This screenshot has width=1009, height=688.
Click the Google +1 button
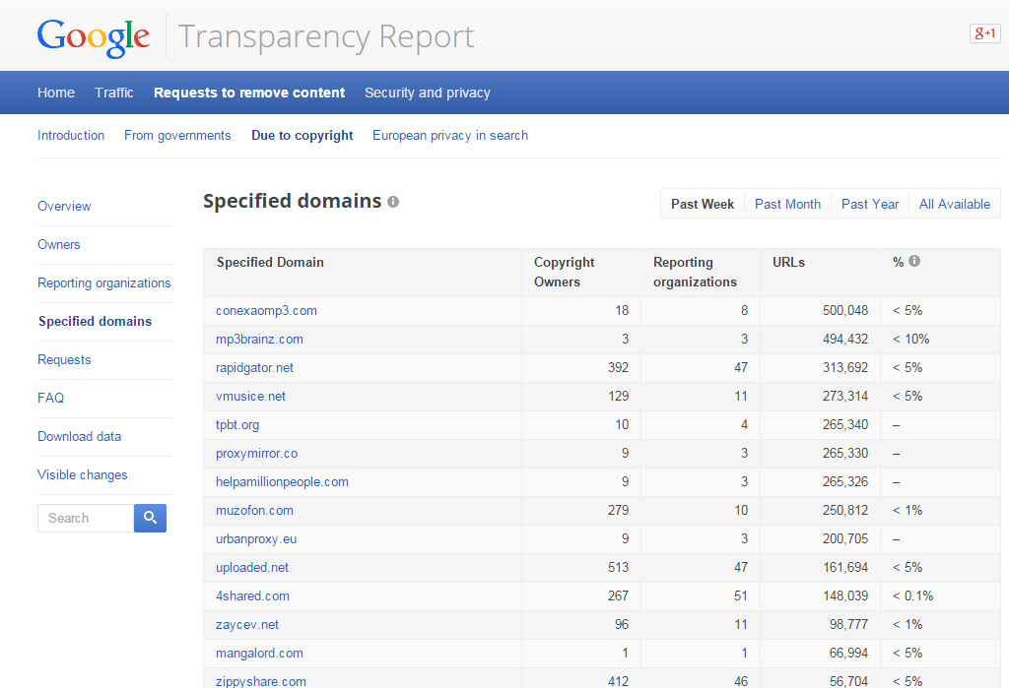click(984, 32)
